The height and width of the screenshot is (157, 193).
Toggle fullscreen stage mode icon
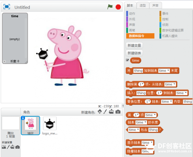coord(7,7)
